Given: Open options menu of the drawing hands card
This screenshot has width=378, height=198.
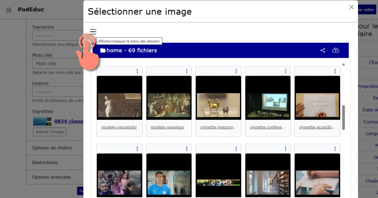Looking at the screenshot, I should pyautogui.click(x=335, y=149).
